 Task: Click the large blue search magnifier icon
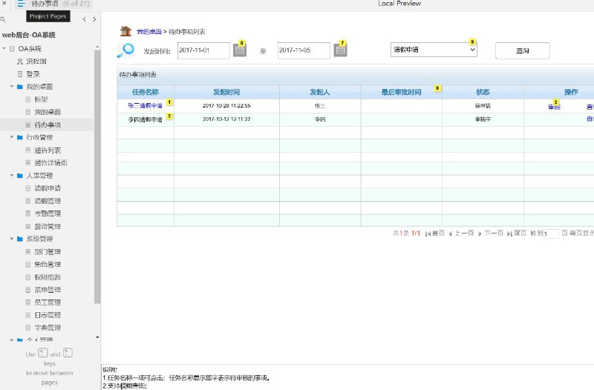[x=125, y=50]
